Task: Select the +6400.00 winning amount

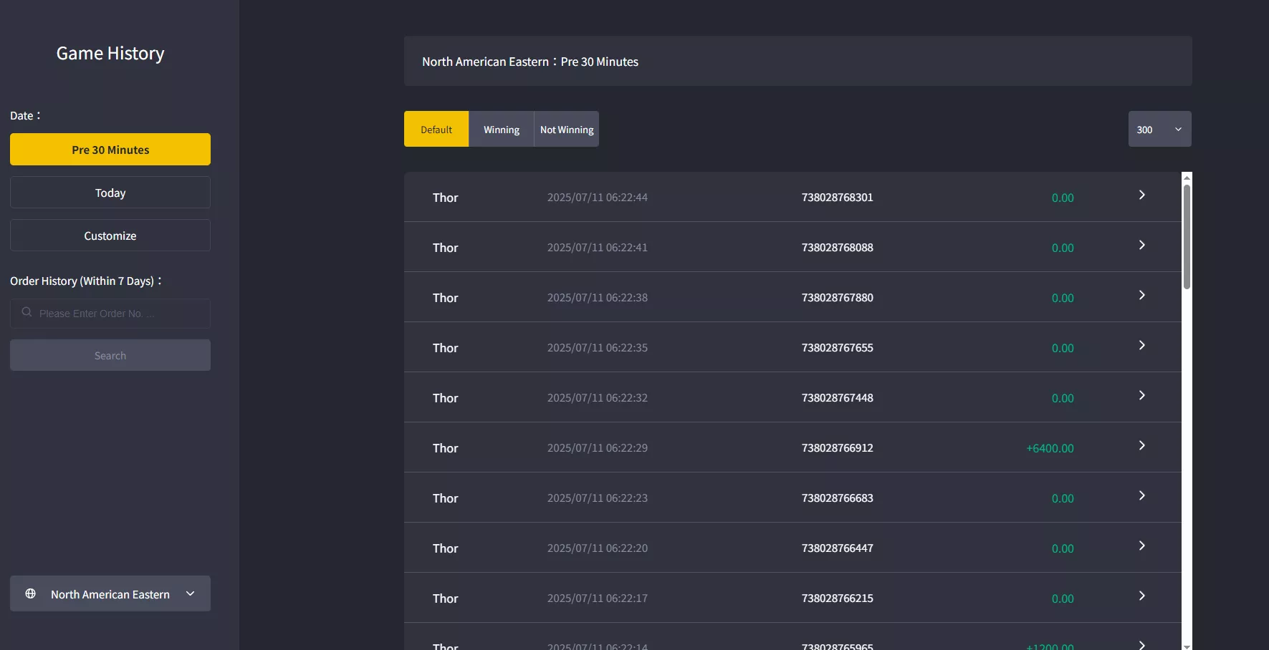Action: [1050, 448]
